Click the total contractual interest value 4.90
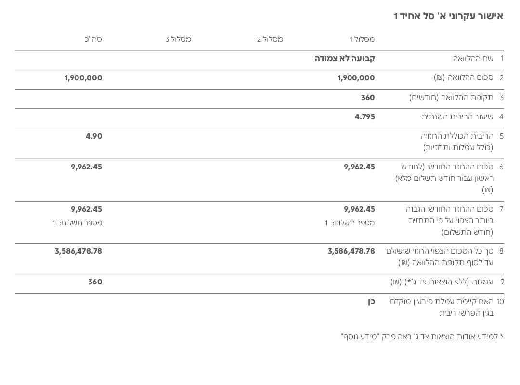 pyautogui.click(x=94, y=136)
